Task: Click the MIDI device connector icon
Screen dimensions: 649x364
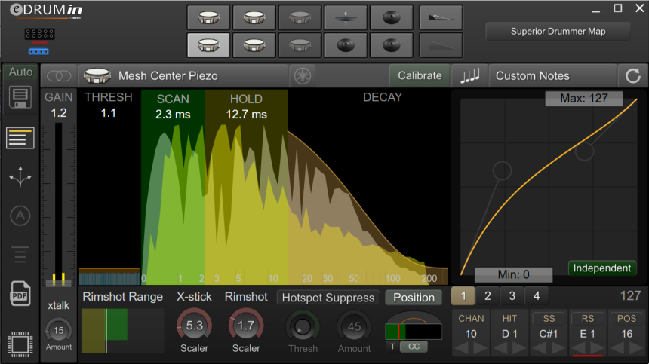Action: coord(39,34)
